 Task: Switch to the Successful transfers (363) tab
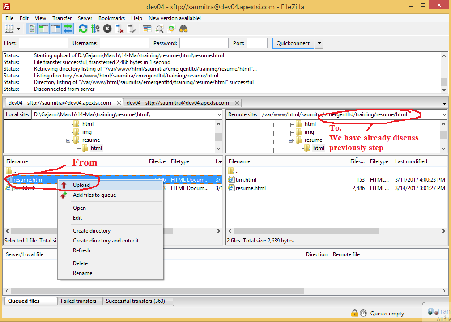pyautogui.click(x=138, y=301)
